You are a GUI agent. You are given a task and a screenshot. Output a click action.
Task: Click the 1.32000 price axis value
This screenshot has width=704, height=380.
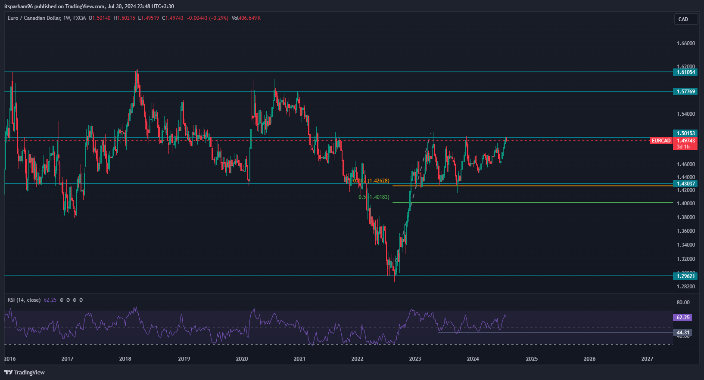[x=686, y=259]
